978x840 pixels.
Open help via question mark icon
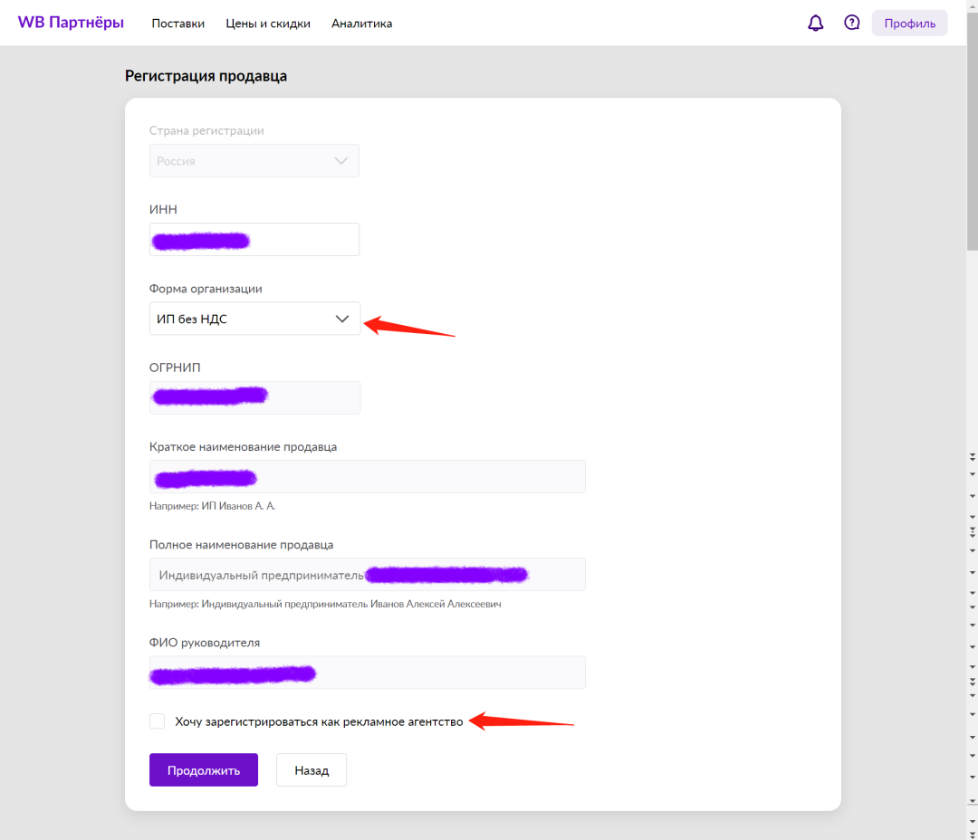(851, 24)
